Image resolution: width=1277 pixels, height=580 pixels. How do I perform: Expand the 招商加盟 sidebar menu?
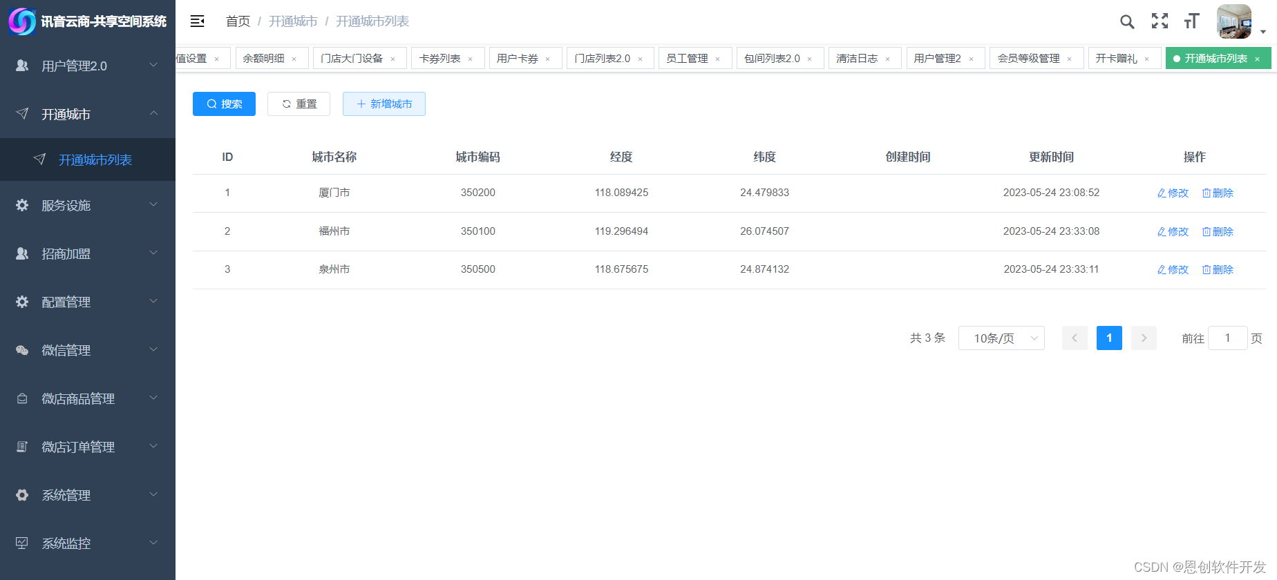pyautogui.click(x=88, y=253)
